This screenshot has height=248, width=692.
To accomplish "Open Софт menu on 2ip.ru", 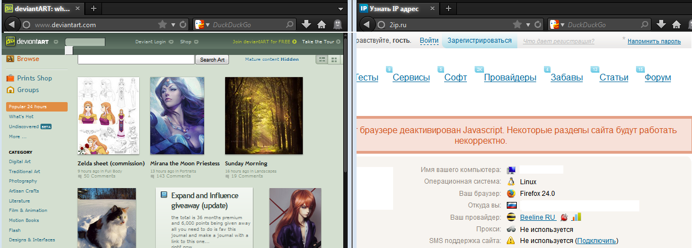I will point(456,78).
